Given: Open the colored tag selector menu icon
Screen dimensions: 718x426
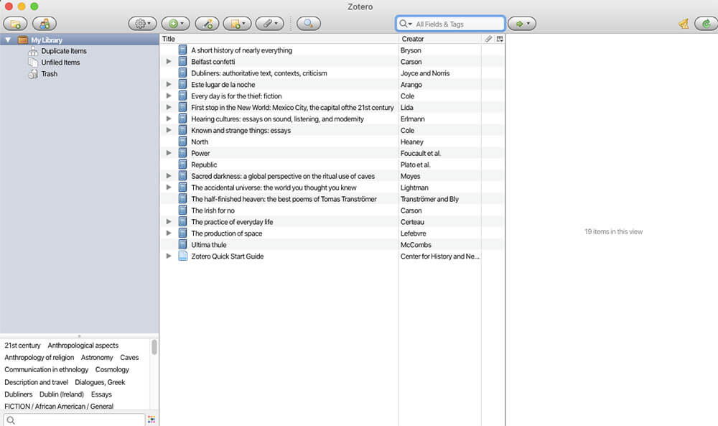Looking at the screenshot, I should click(x=151, y=419).
